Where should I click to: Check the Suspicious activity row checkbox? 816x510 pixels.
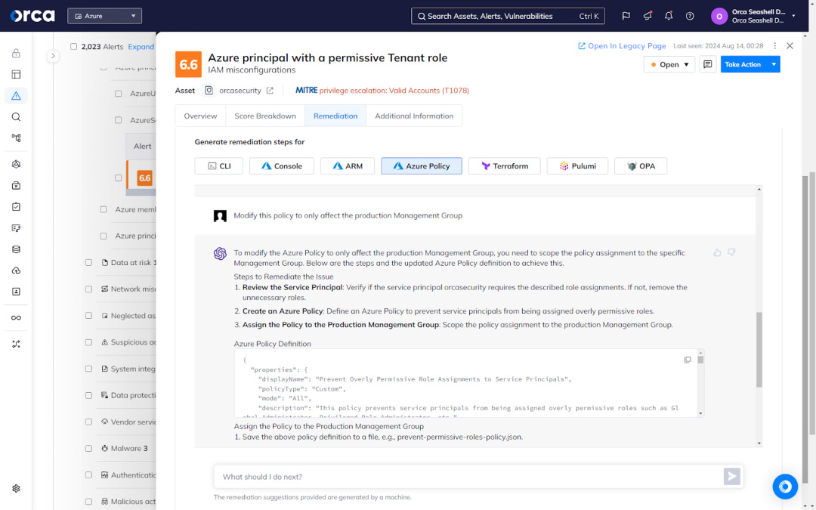88,342
